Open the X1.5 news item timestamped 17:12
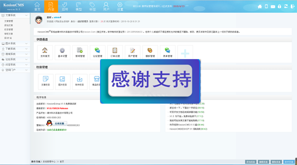The height and width of the screenshot is (165, 297). (186, 116)
